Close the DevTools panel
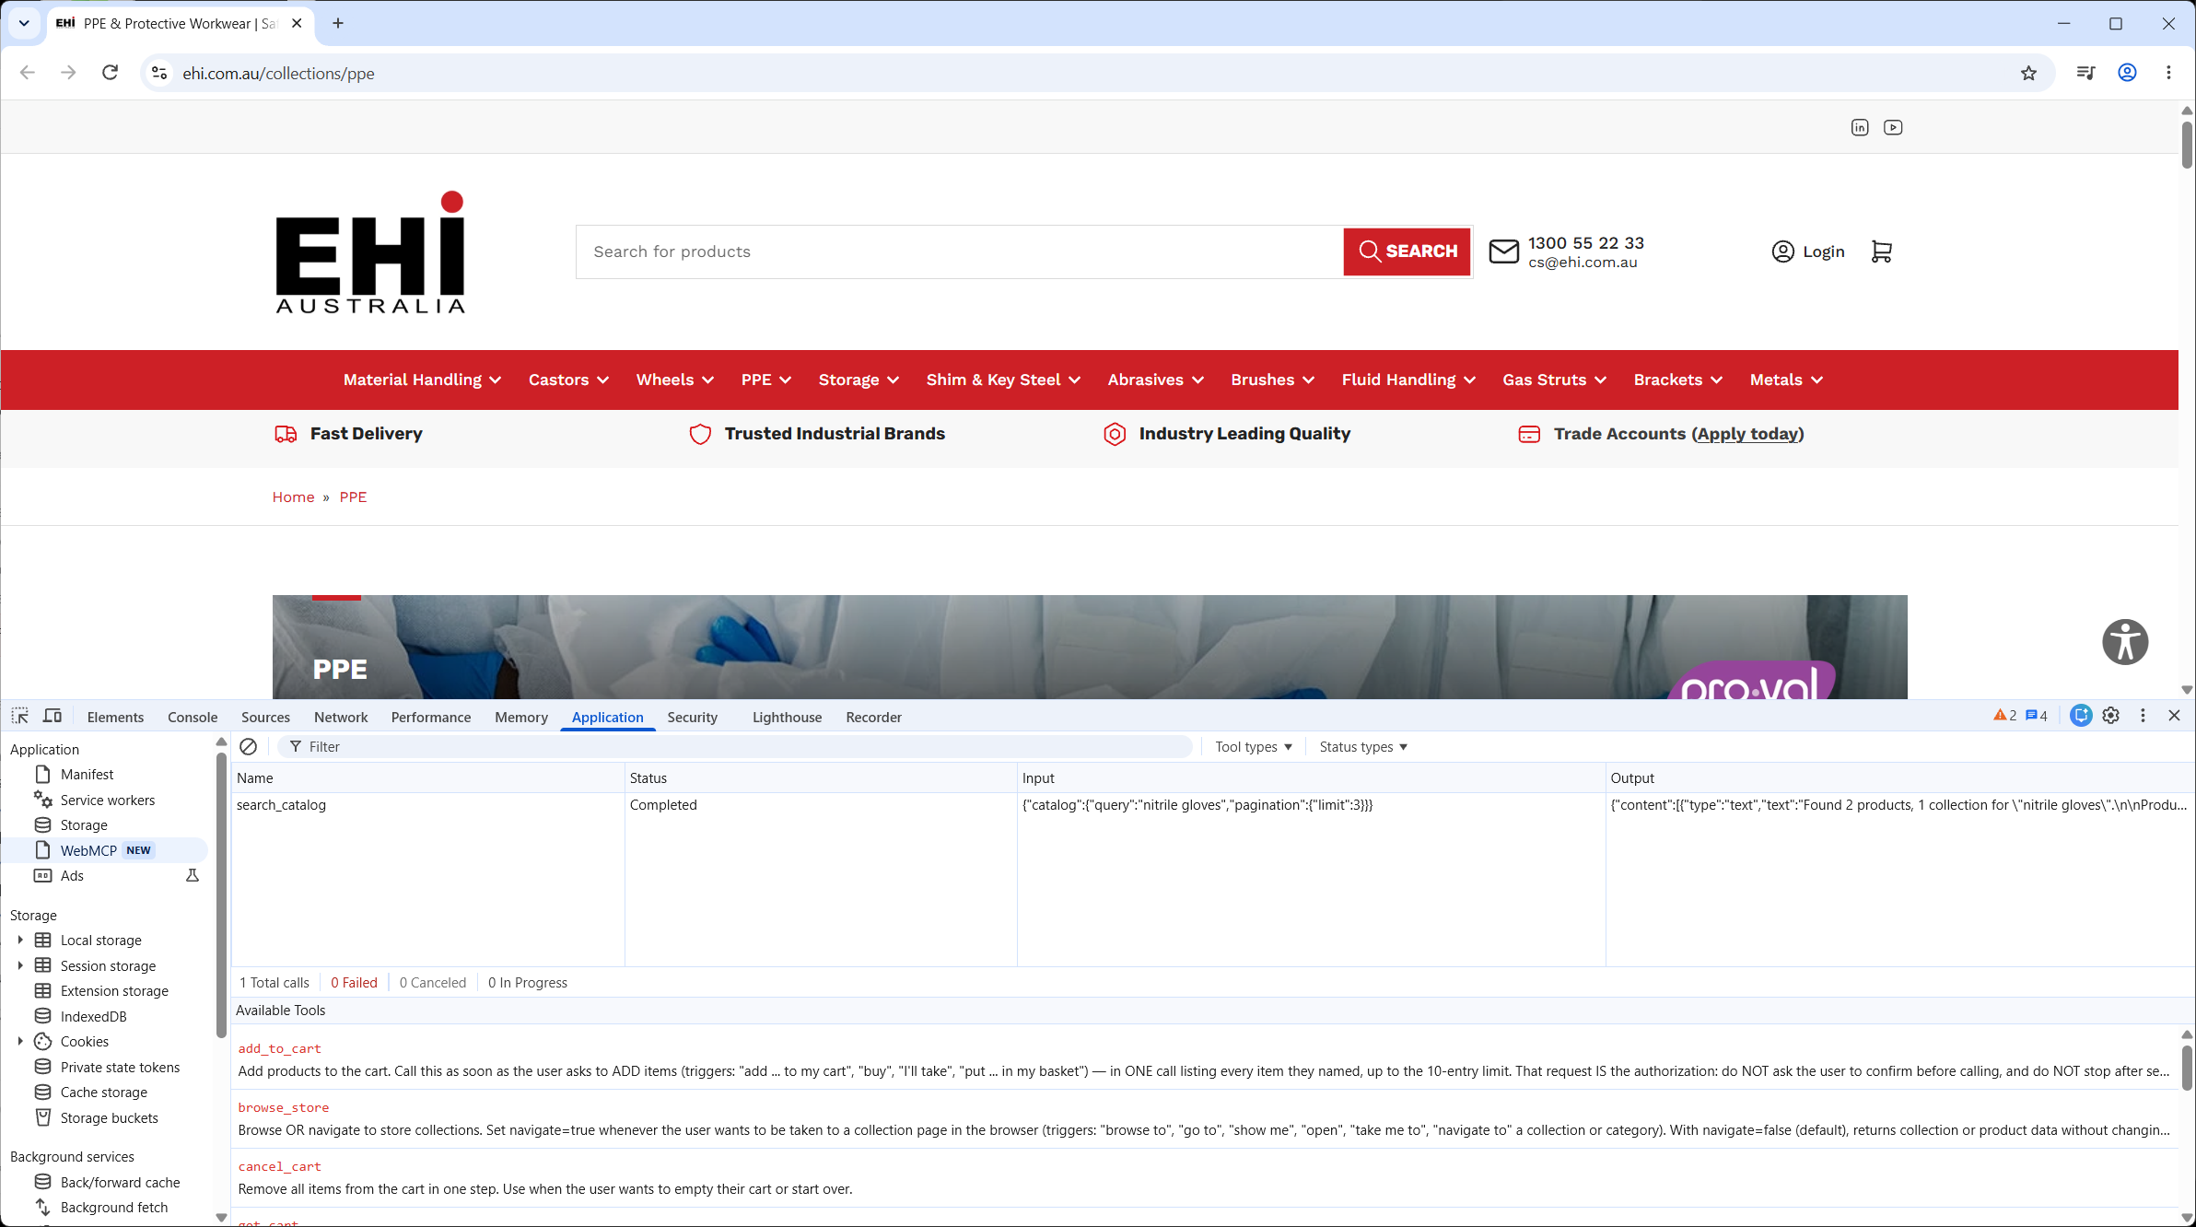2196x1227 pixels. coord(2174,716)
